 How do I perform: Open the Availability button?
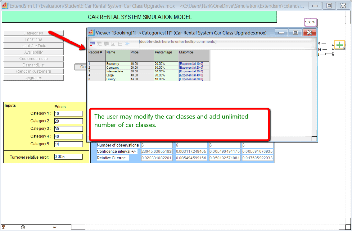point(33,52)
